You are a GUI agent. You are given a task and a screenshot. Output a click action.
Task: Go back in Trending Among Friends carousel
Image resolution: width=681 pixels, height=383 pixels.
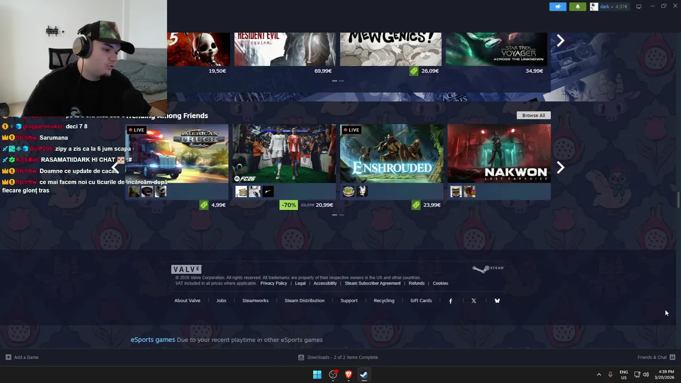pyautogui.click(x=115, y=168)
